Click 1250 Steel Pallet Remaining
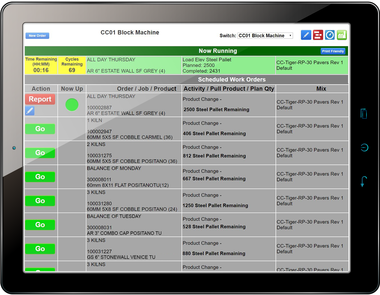The height and width of the screenshot is (295, 380). click(x=215, y=206)
